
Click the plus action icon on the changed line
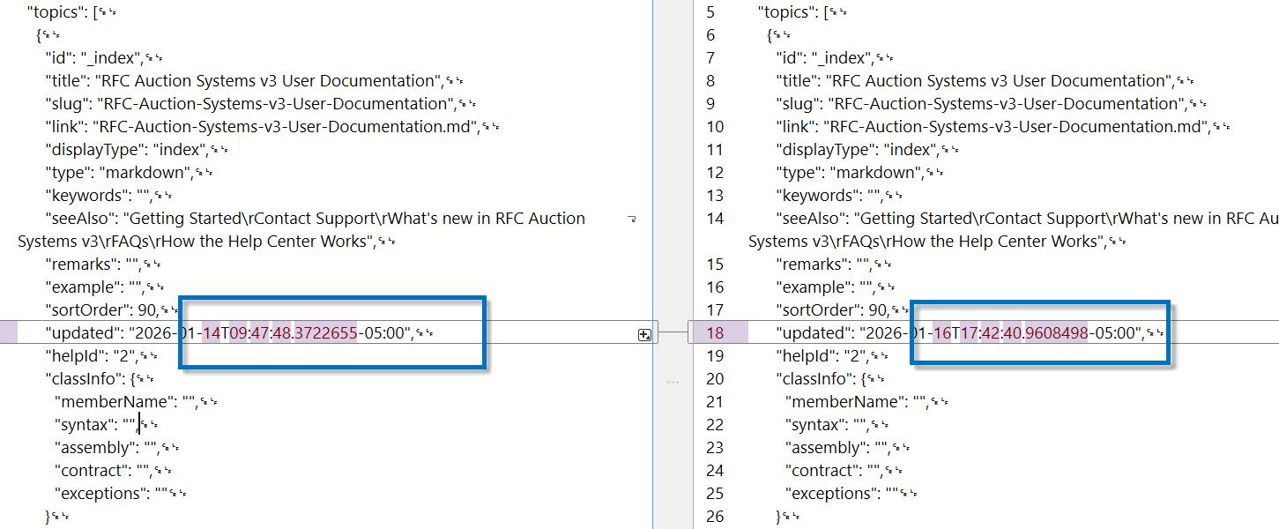644,334
